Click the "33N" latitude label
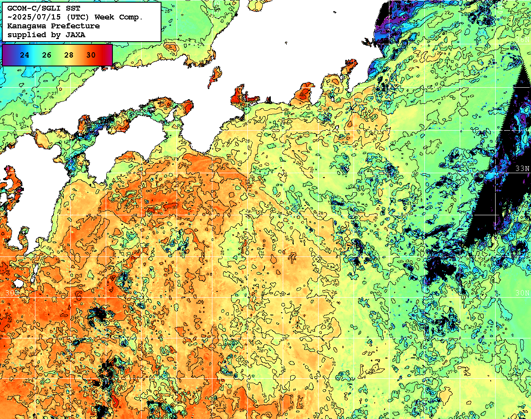Image resolution: width=531 pixels, height=419 pixels. [x=523, y=169]
